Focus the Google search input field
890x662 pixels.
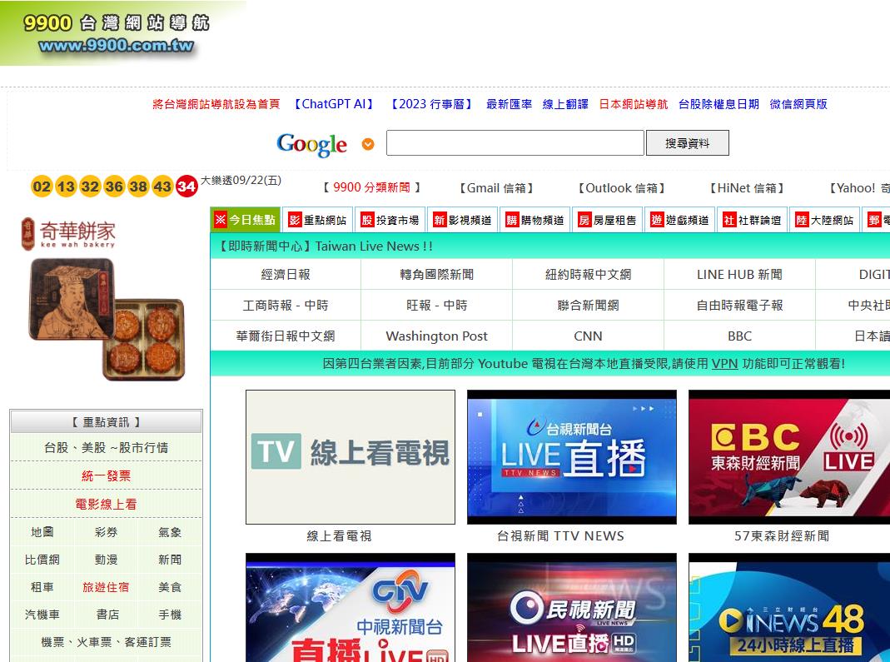pyautogui.click(x=515, y=143)
